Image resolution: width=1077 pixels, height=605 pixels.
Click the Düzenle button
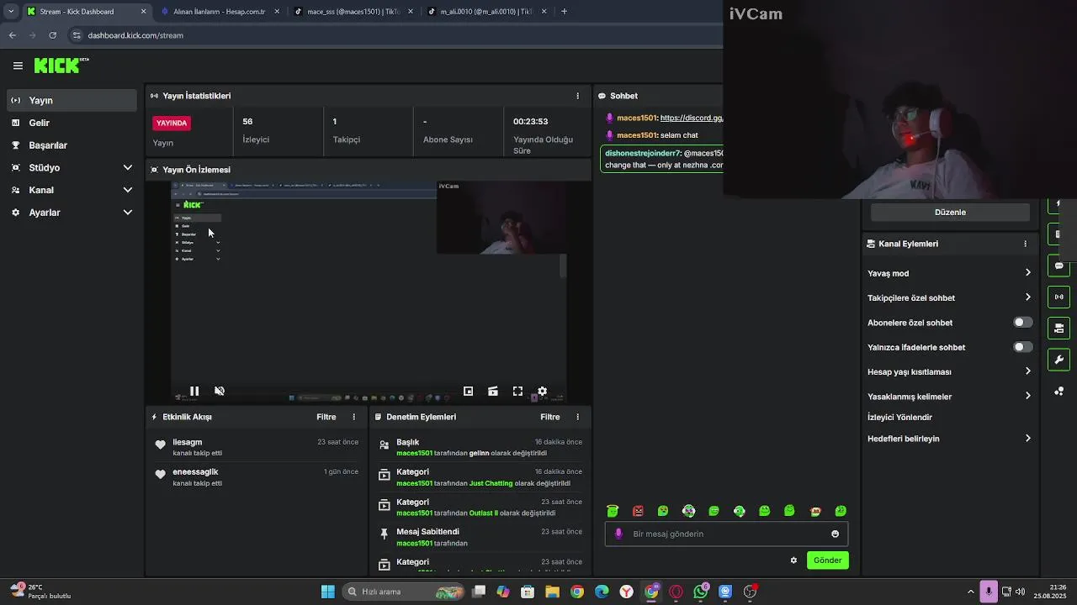coord(950,213)
